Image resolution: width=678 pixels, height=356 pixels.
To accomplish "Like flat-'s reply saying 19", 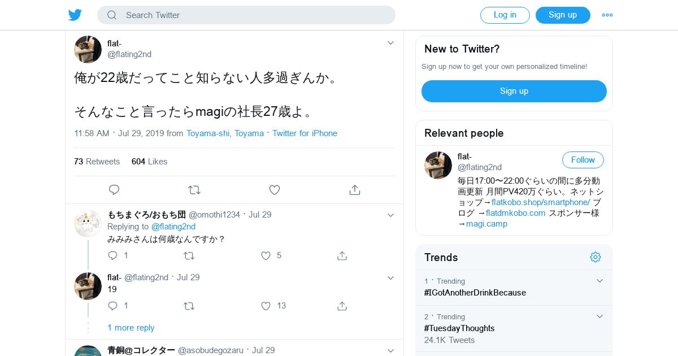I will coord(266,306).
